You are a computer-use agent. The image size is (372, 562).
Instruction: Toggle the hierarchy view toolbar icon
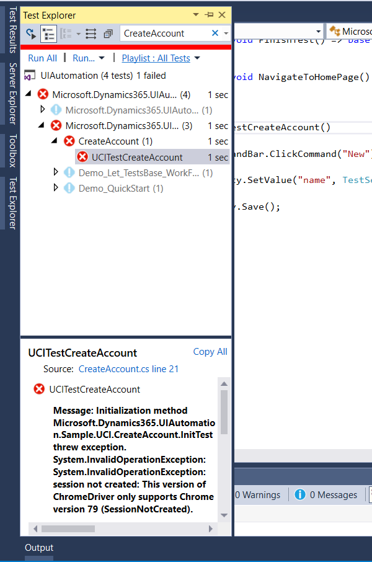tap(49, 33)
